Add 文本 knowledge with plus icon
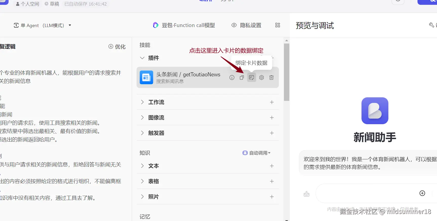This screenshot has width=437, height=221. pyautogui.click(x=272, y=166)
